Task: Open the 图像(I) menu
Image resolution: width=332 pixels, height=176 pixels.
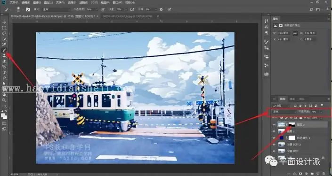Action: 37,2
